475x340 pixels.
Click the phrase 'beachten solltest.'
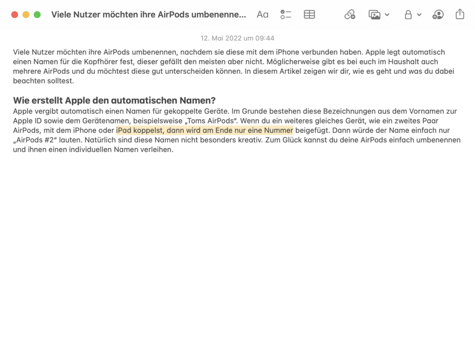(x=43, y=81)
